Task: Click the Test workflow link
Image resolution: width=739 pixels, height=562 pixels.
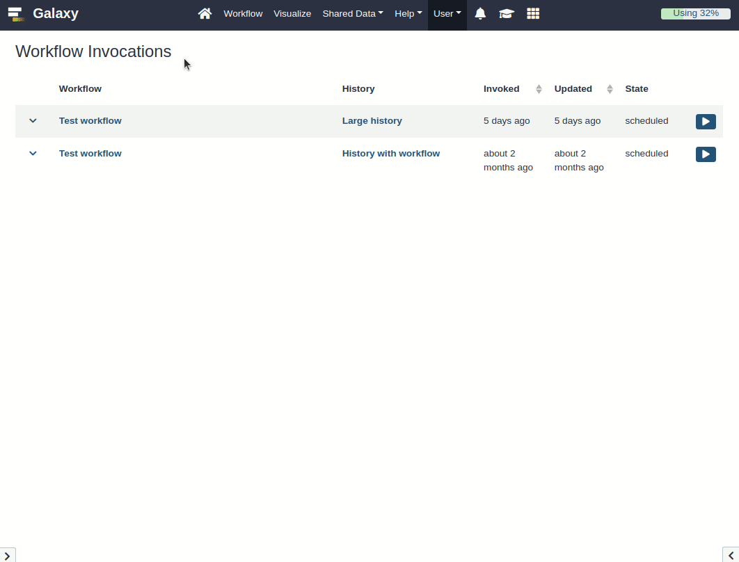Action: (x=90, y=120)
